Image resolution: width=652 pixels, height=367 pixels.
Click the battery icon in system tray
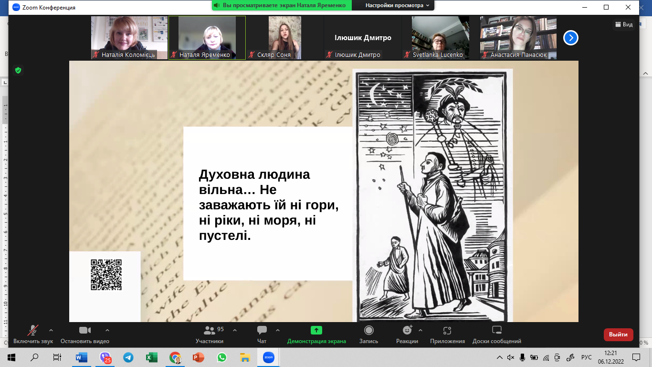coord(534,357)
